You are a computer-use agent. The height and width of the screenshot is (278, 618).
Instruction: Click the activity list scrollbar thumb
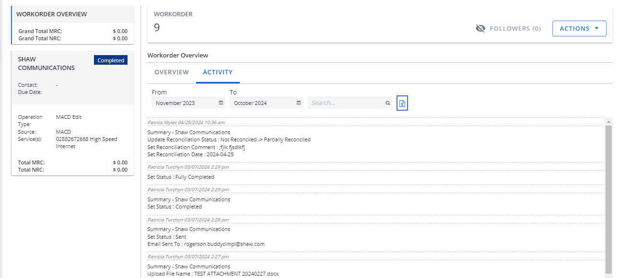coord(608,197)
